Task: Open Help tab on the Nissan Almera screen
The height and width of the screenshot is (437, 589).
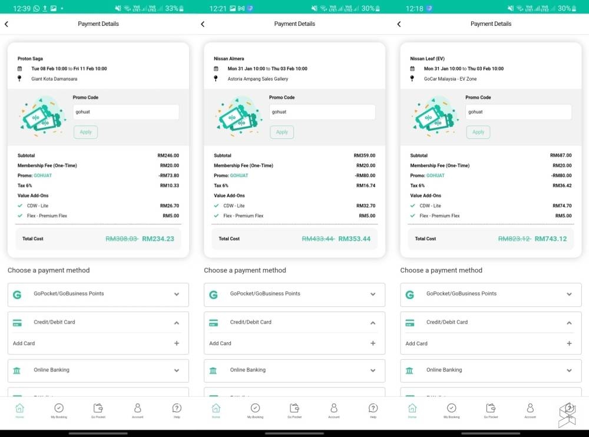Action: [373, 410]
